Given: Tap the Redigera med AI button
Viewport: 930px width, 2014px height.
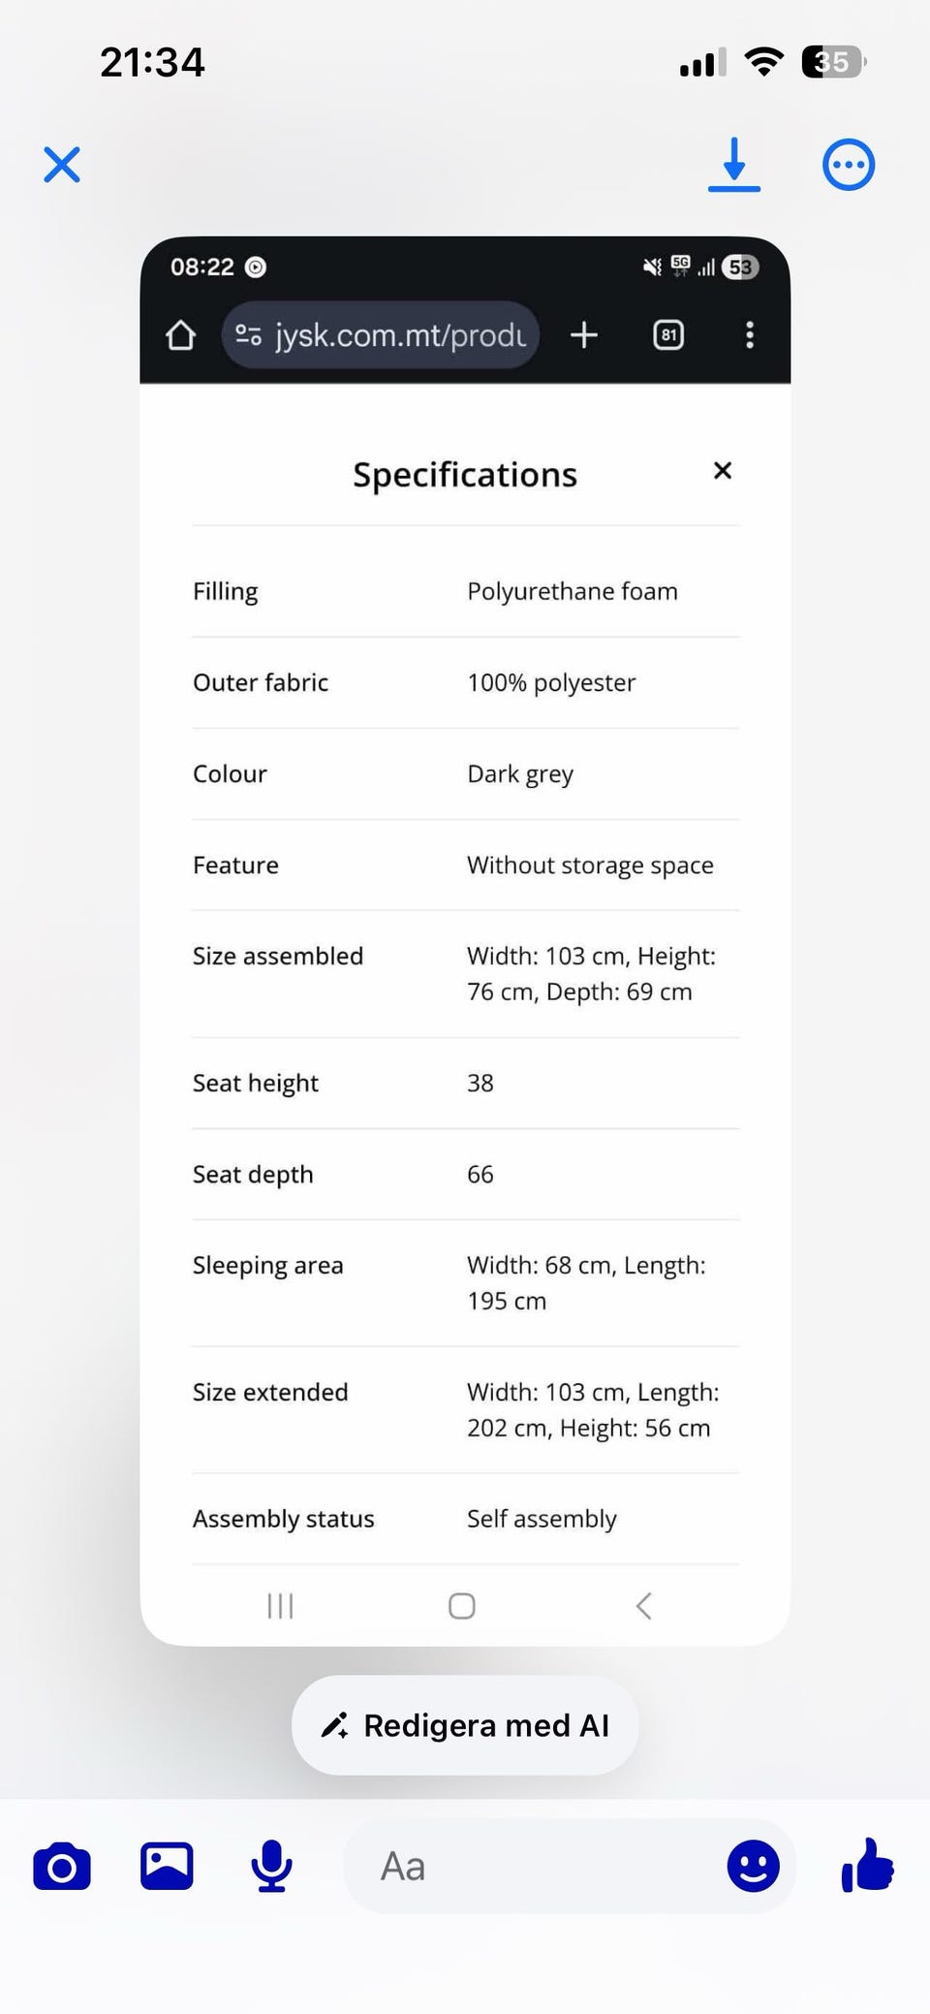Looking at the screenshot, I should click(x=465, y=1725).
